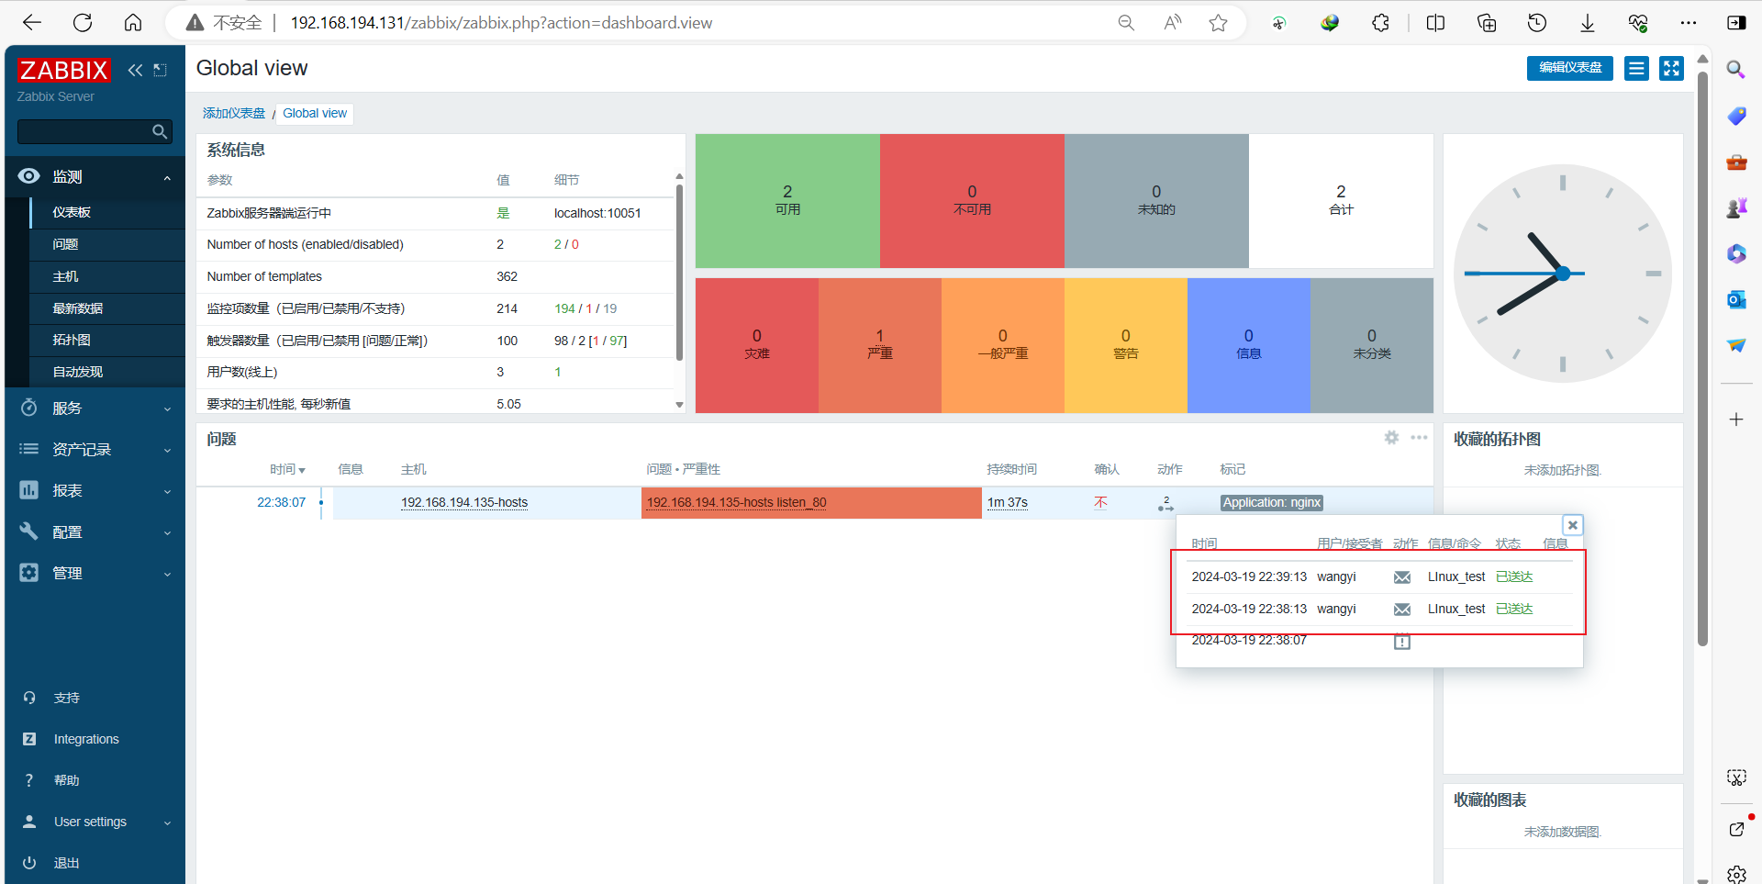Click the 严重 severity tile
Image resolution: width=1762 pixels, height=884 pixels.
coord(879,345)
